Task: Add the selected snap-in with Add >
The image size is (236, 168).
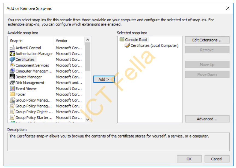Action: 104,79
